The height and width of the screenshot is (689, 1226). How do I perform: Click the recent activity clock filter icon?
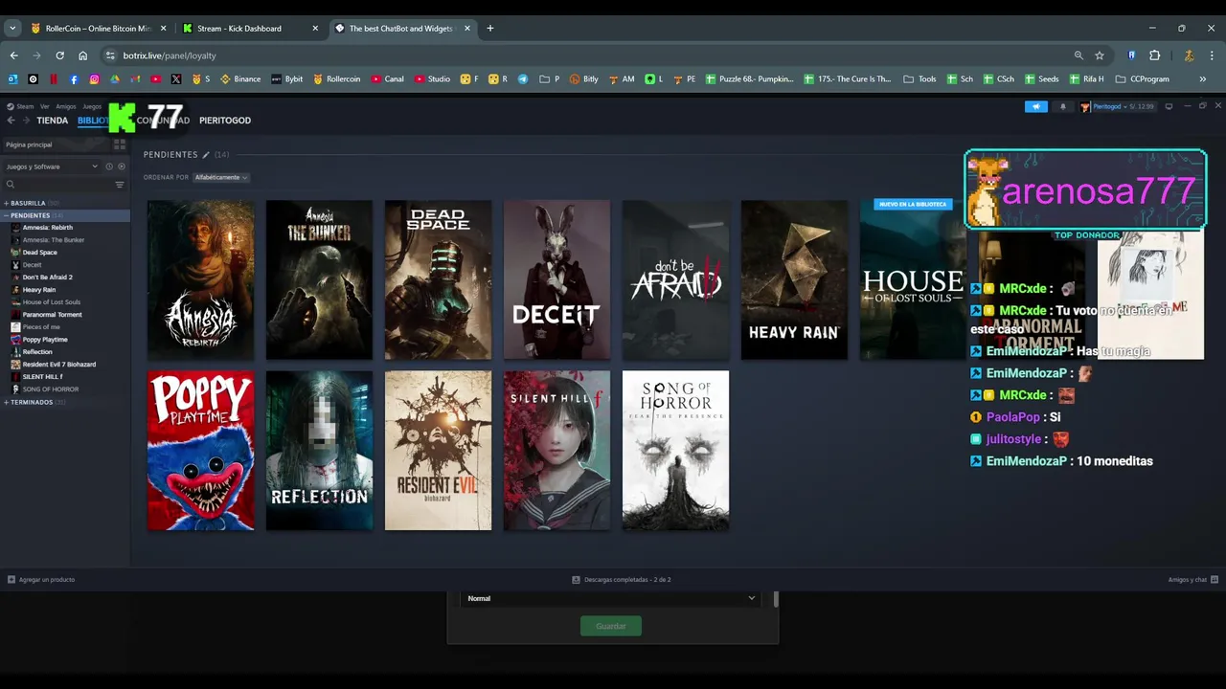[109, 167]
